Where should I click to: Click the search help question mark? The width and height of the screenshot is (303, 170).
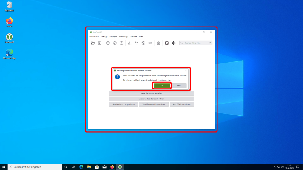210,43
